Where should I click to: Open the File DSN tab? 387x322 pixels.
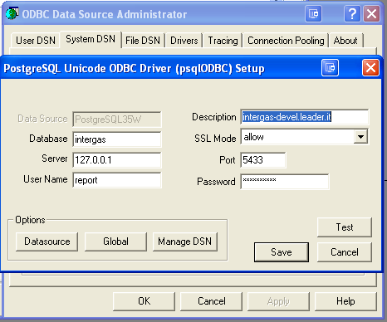(143, 41)
